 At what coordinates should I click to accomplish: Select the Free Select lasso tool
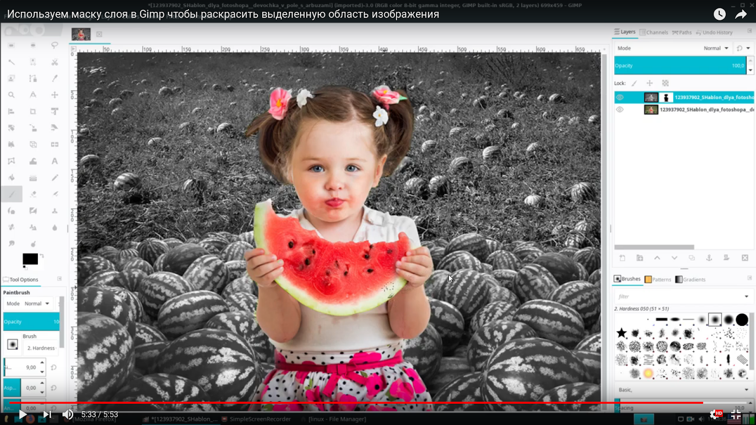[55, 45]
